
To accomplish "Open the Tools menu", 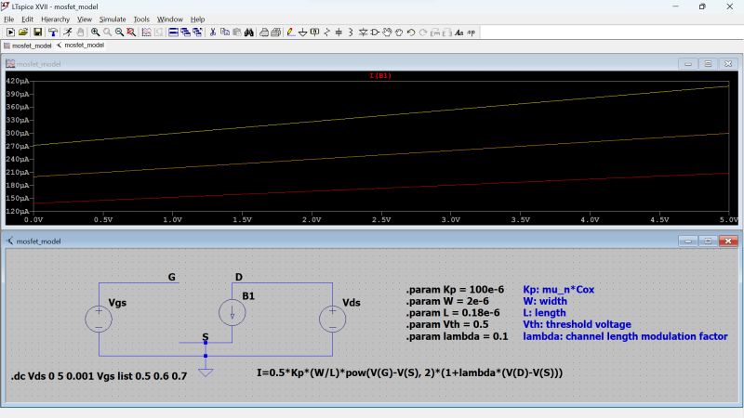I will point(141,20).
